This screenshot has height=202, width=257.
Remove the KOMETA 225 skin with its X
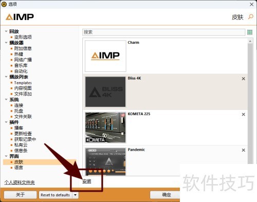(x=243, y=114)
